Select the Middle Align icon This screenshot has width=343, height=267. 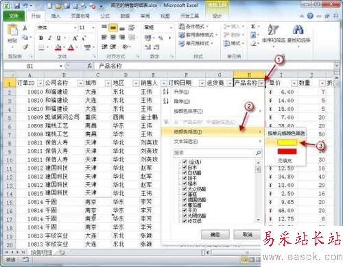tap(113, 28)
